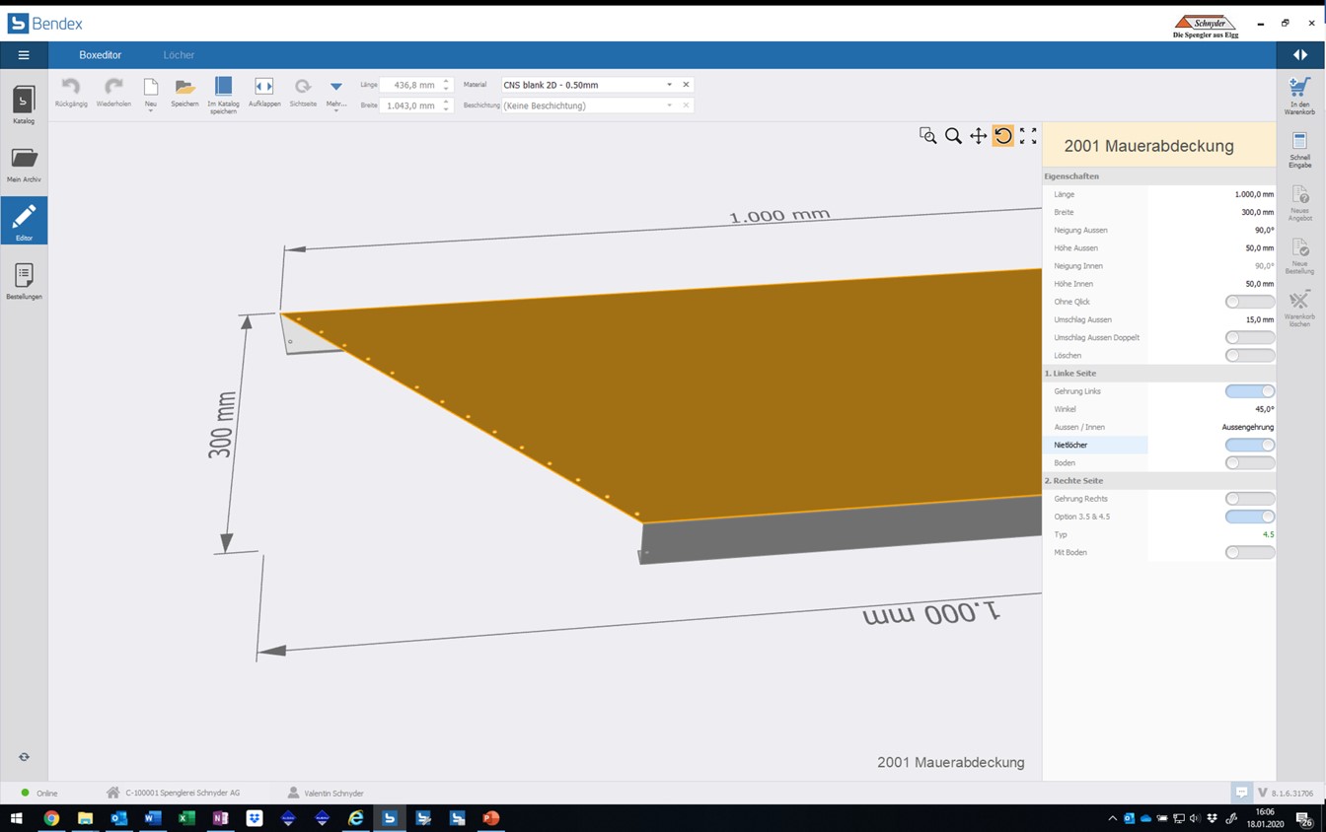Click the Rückgängig undo icon
This screenshot has height=832, width=1326.
(x=71, y=88)
